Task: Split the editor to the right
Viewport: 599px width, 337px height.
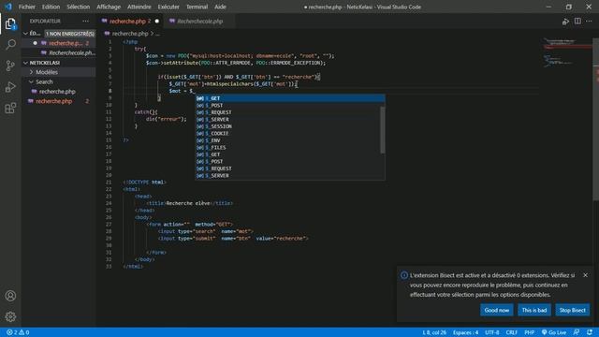Action: coord(577,21)
